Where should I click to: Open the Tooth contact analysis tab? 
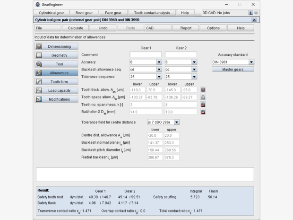(x=152, y=13)
